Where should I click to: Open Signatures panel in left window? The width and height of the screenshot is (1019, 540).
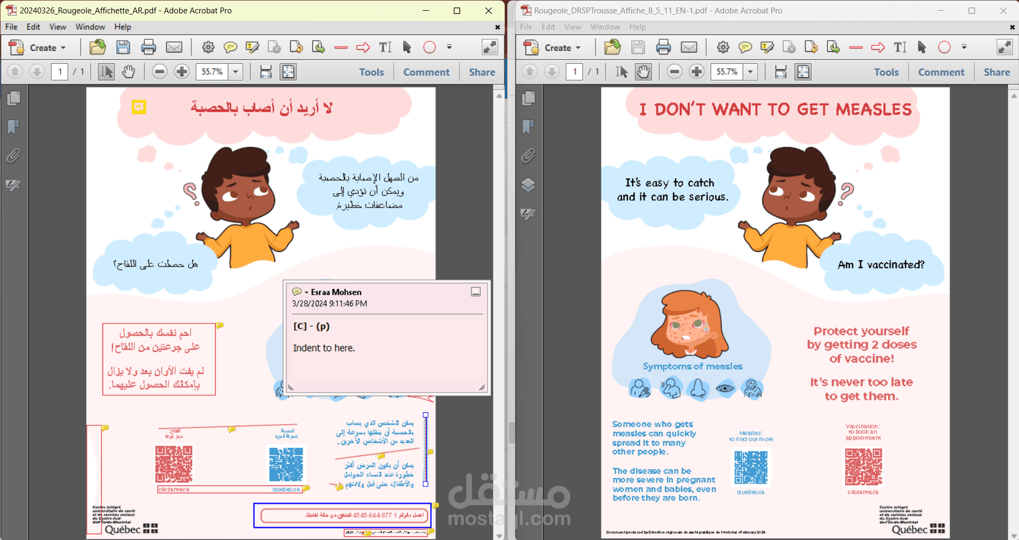[13, 185]
